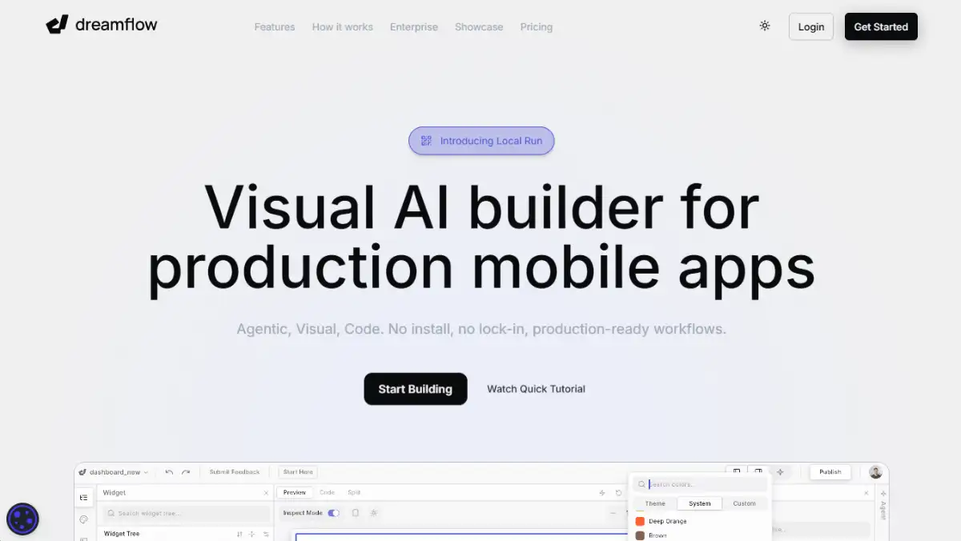Toggle the Inspect Mode switch
The height and width of the screenshot is (541, 961).
tap(333, 513)
